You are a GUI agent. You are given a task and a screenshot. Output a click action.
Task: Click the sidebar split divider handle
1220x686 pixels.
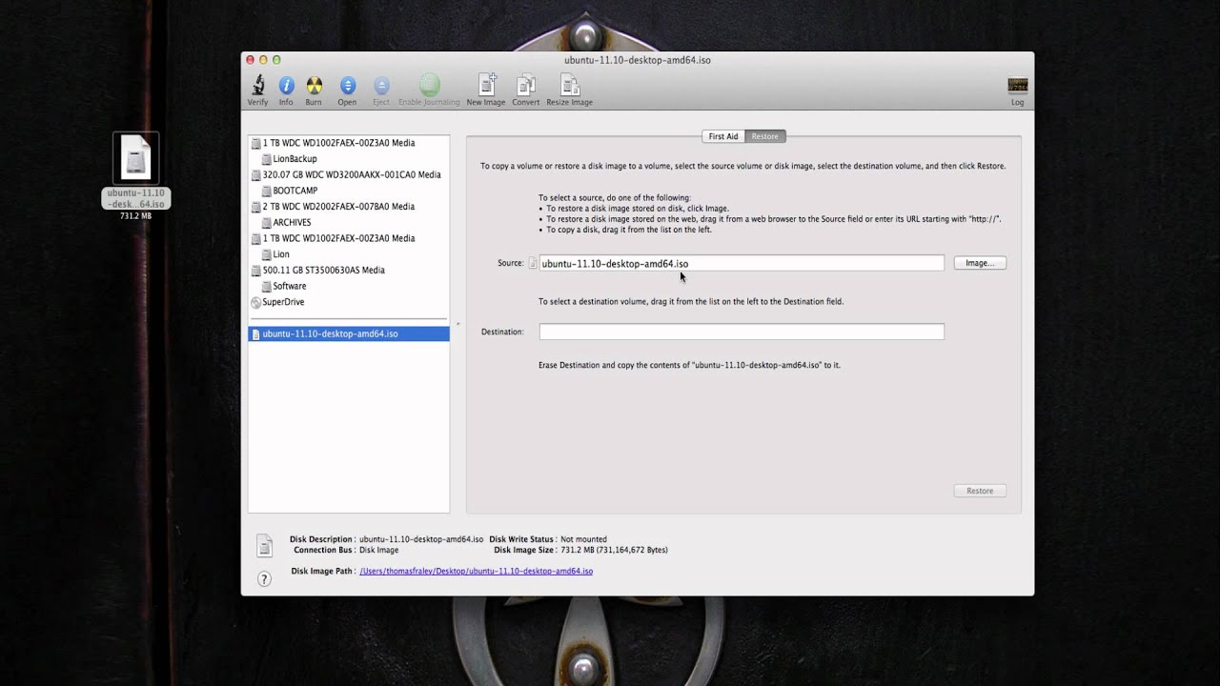click(x=457, y=325)
